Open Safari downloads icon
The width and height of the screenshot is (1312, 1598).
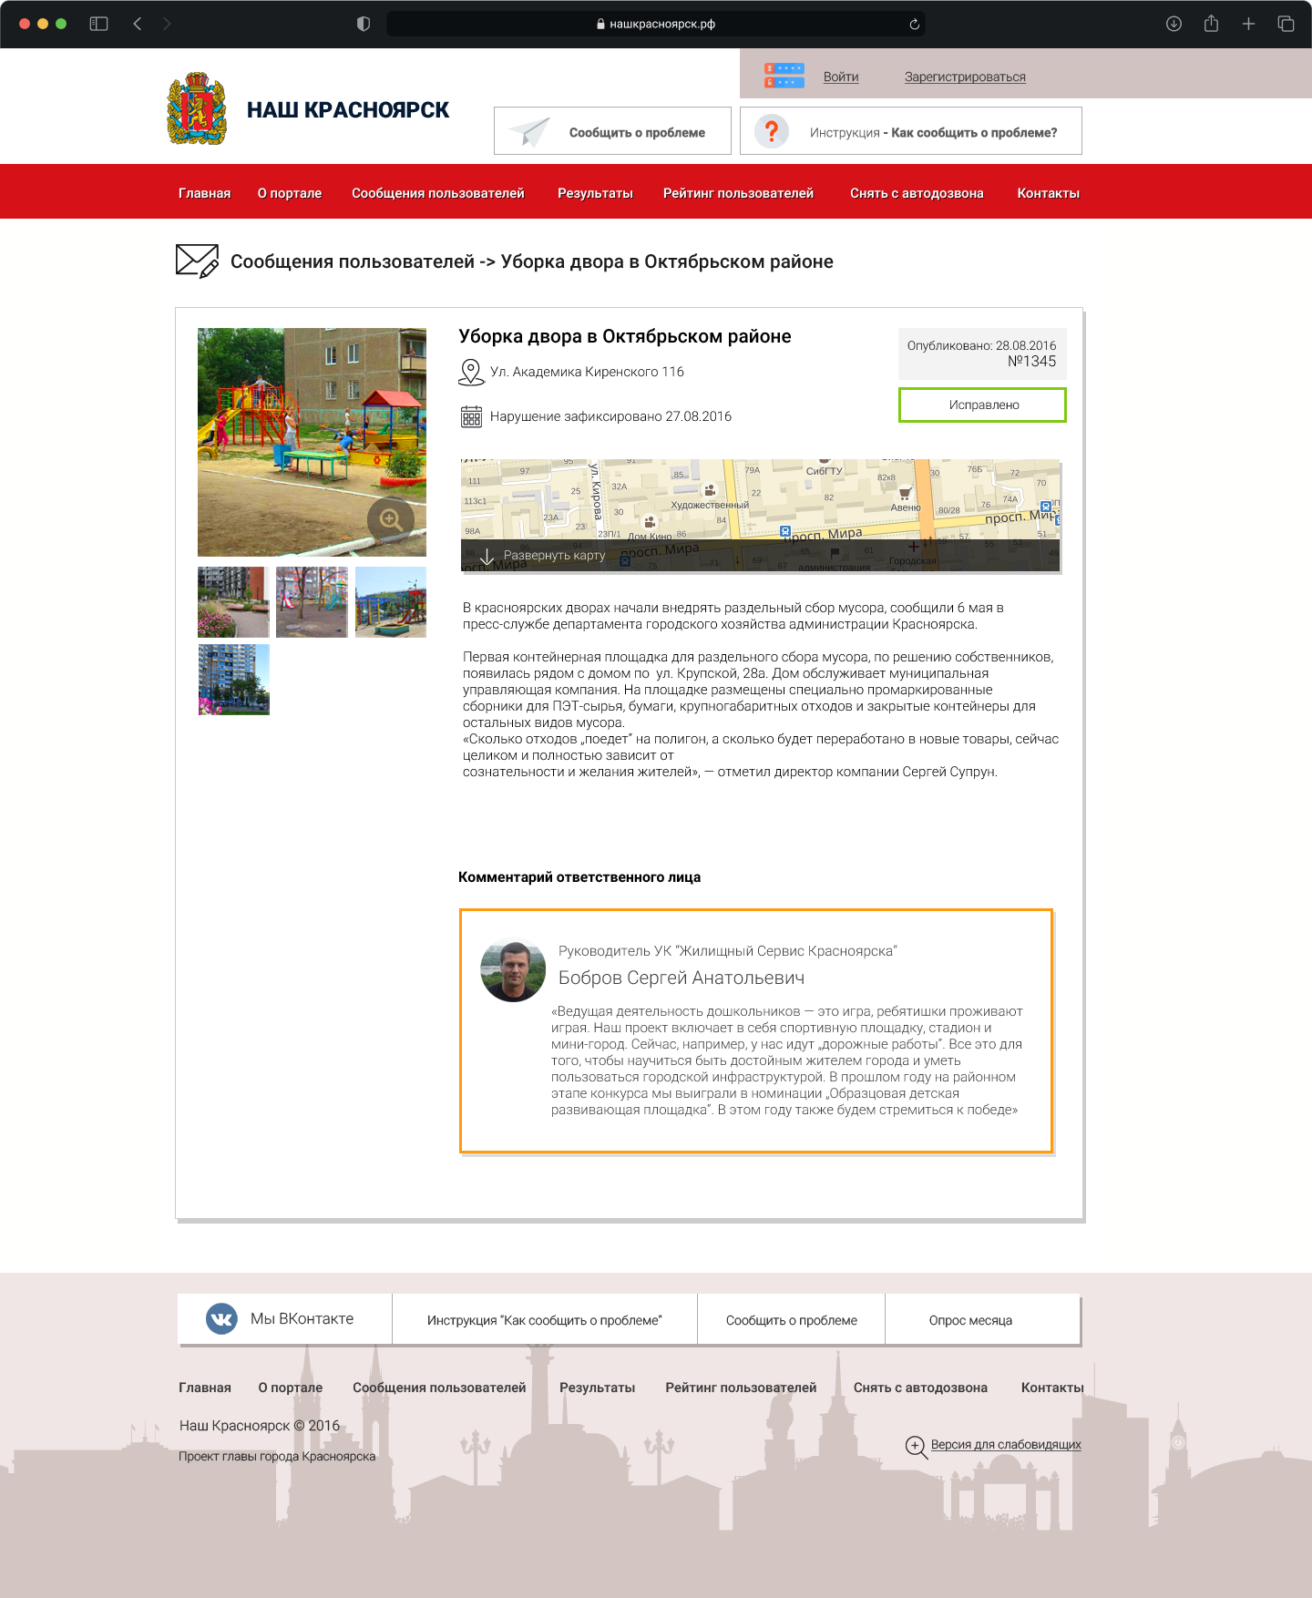[x=1174, y=24]
